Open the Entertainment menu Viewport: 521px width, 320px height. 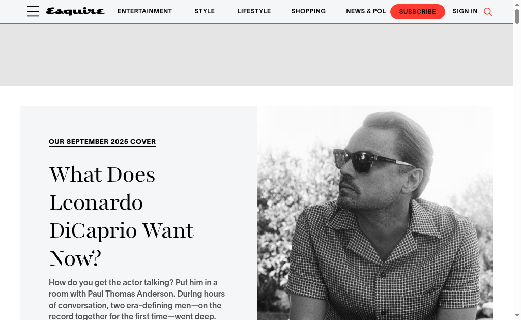(x=144, y=11)
